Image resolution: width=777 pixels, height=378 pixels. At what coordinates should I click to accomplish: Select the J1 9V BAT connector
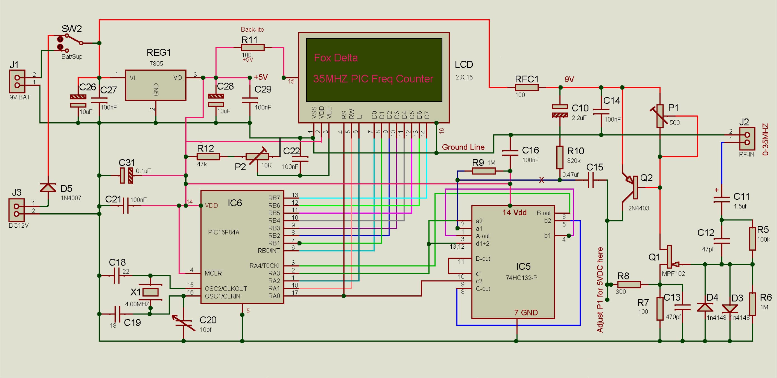click(17, 81)
